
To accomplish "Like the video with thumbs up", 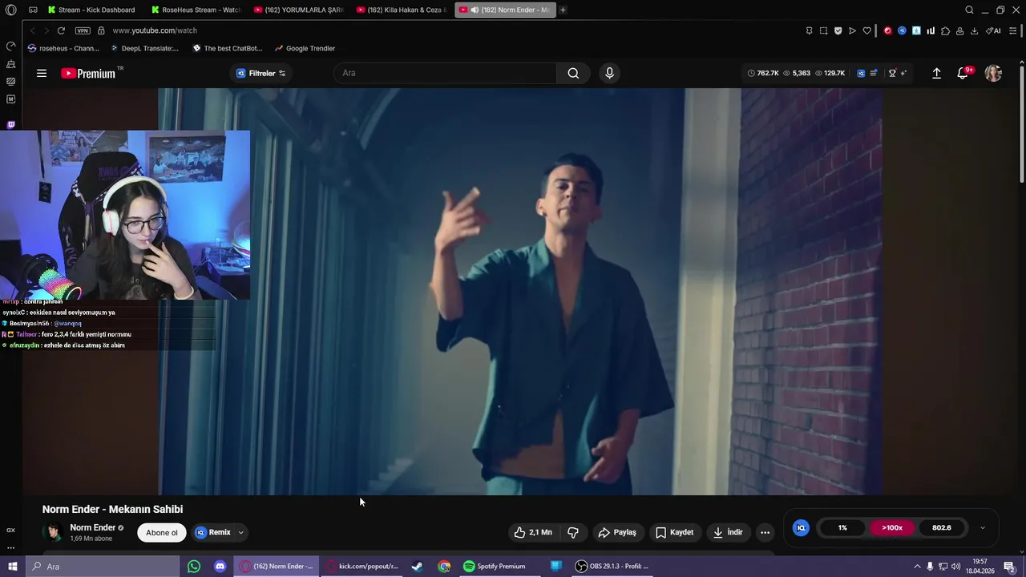I will pyautogui.click(x=534, y=532).
